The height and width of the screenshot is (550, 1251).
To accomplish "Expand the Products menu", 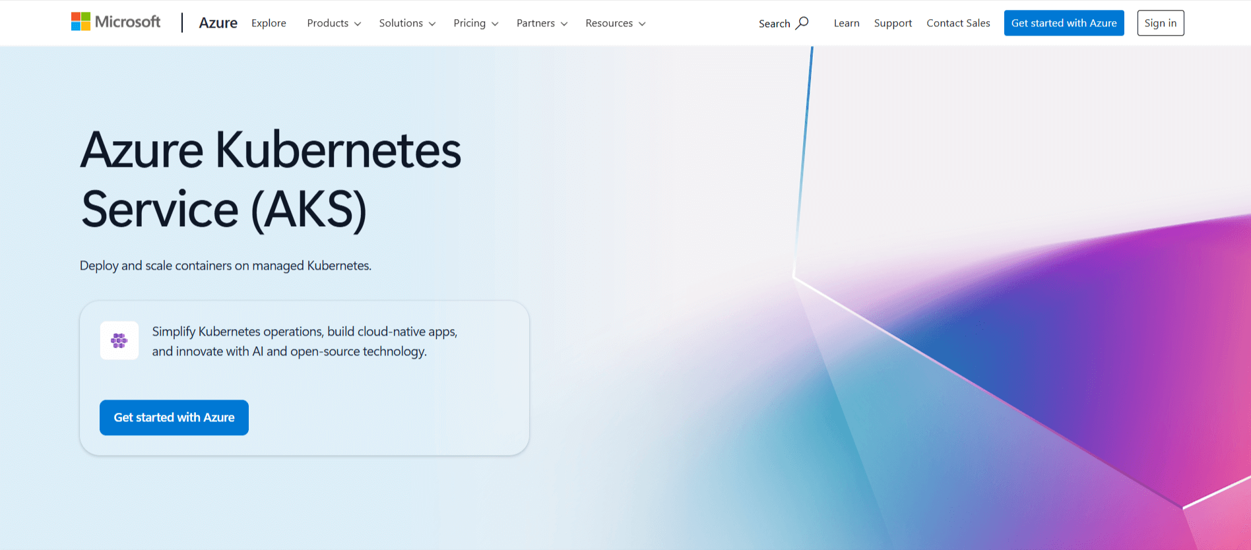I will pyautogui.click(x=334, y=23).
